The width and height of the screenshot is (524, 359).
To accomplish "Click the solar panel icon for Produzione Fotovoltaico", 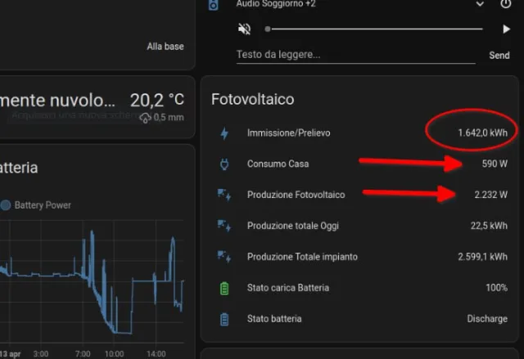I will coord(224,195).
